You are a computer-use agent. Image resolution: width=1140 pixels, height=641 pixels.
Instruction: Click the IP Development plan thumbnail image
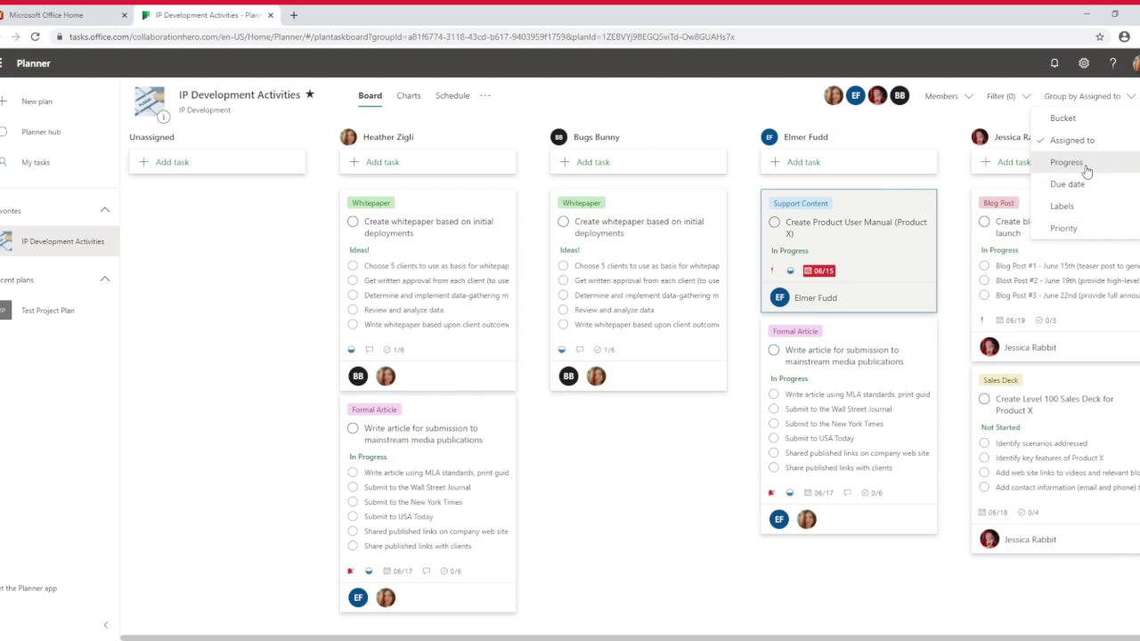click(150, 101)
